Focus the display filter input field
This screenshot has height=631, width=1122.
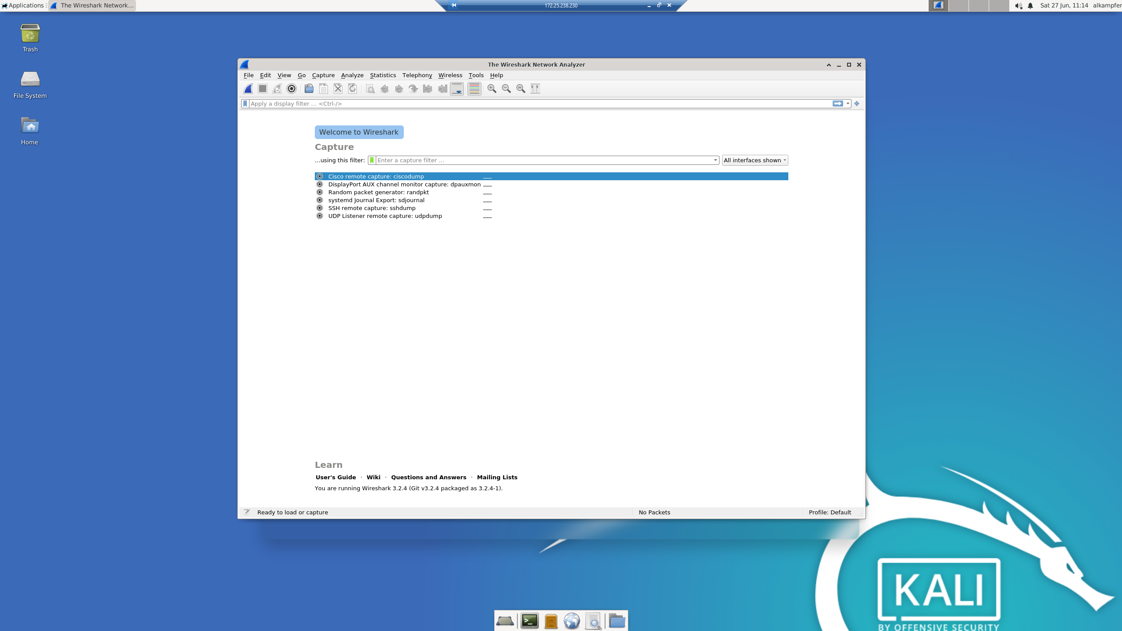pos(540,104)
